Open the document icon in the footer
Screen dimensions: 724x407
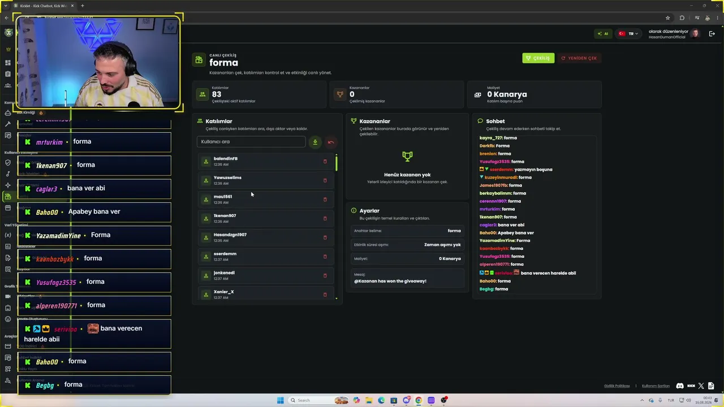(x=710, y=386)
